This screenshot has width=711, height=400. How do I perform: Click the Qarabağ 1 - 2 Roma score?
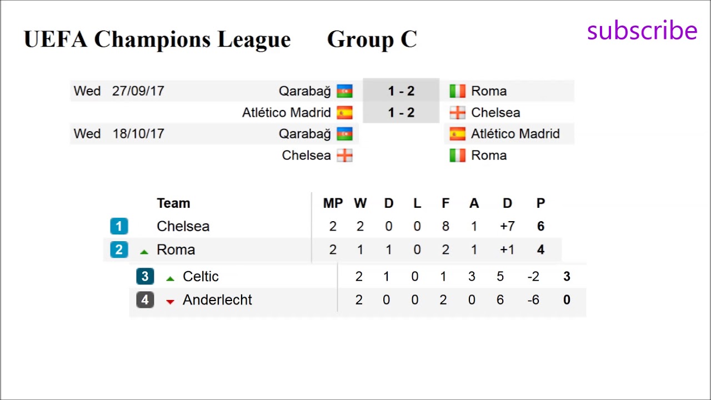pyautogui.click(x=401, y=91)
